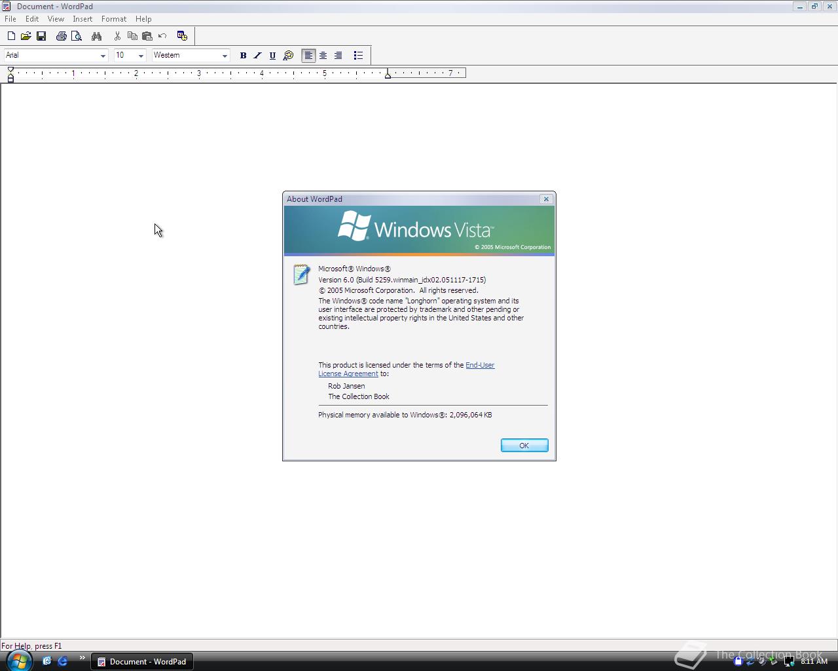The image size is (838, 671).
Task: Restore down the WordPad window
Action: pyautogui.click(x=814, y=7)
